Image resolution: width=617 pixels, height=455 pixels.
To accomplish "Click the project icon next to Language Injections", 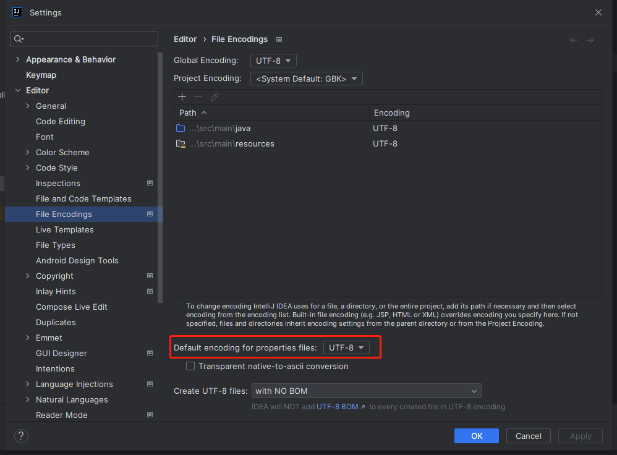I will point(150,384).
